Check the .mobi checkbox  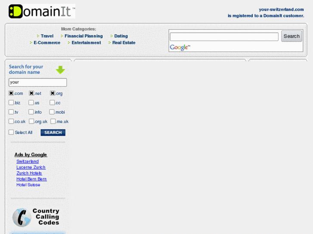(52, 112)
